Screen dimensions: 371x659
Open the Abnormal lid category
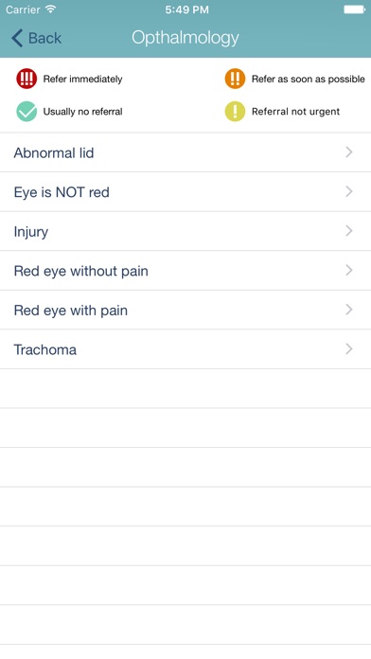[185, 152]
